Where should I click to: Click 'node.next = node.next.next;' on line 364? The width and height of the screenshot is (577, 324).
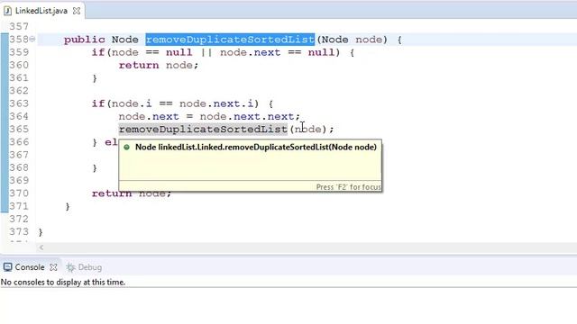[x=209, y=117]
